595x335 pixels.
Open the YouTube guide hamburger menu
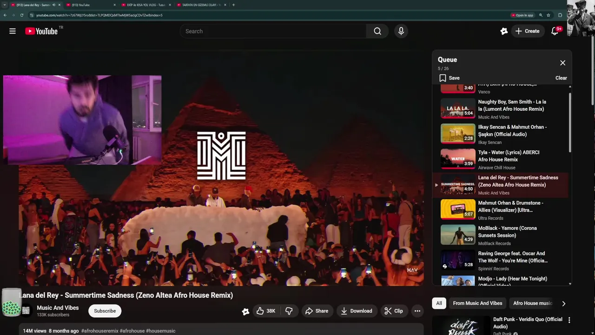point(13,31)
